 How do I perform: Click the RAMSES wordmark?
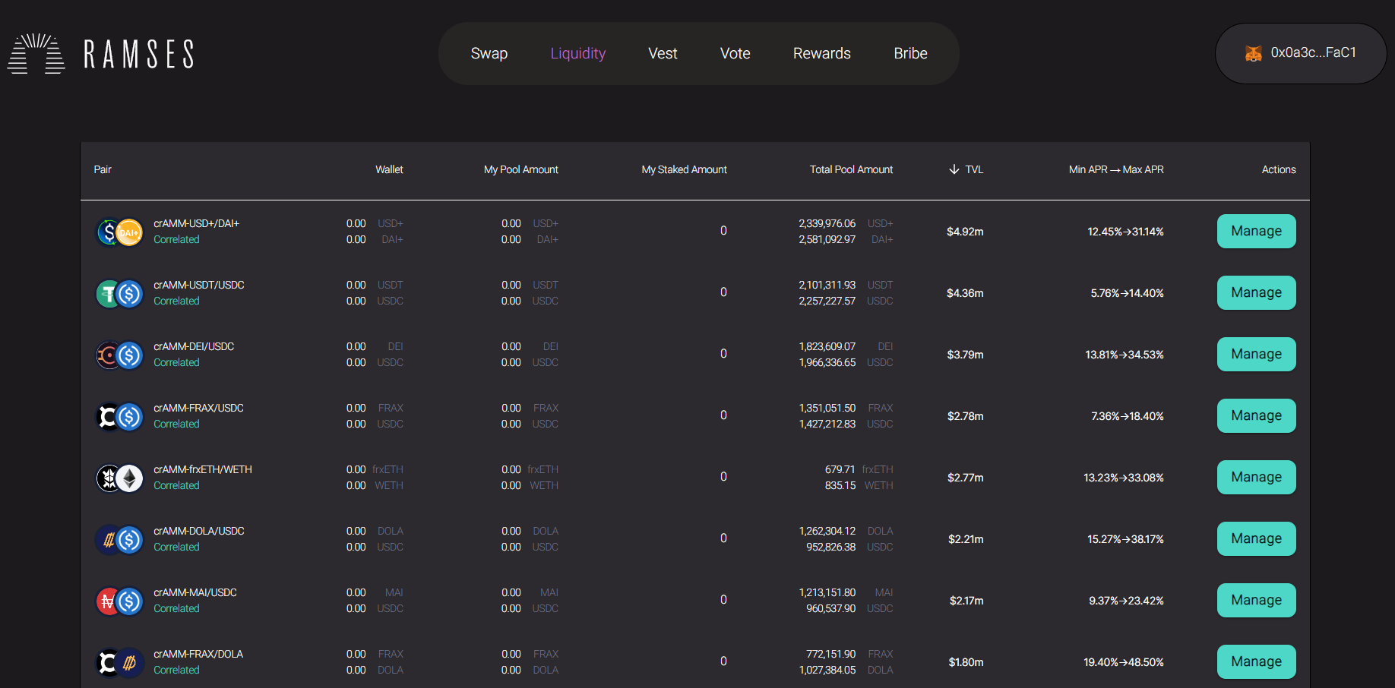tap(138, 54)
